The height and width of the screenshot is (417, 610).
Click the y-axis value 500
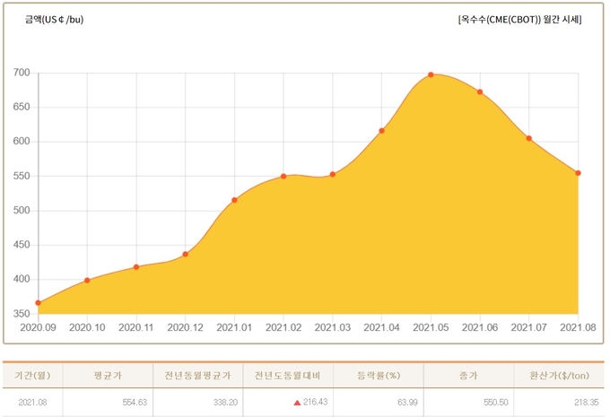[x=22, y=211]
